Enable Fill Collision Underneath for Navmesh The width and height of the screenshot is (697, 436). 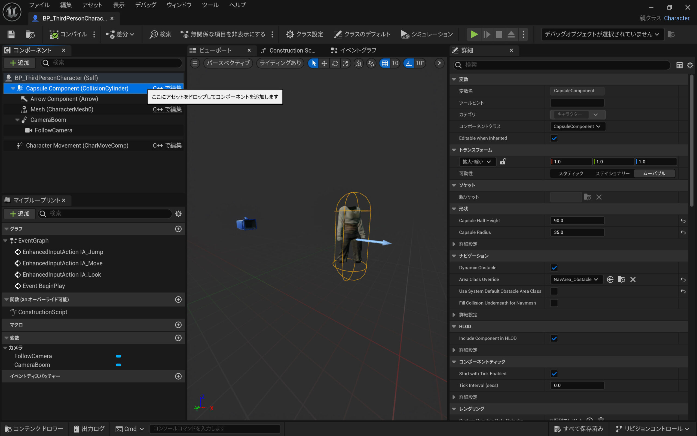tap(554, 303)
